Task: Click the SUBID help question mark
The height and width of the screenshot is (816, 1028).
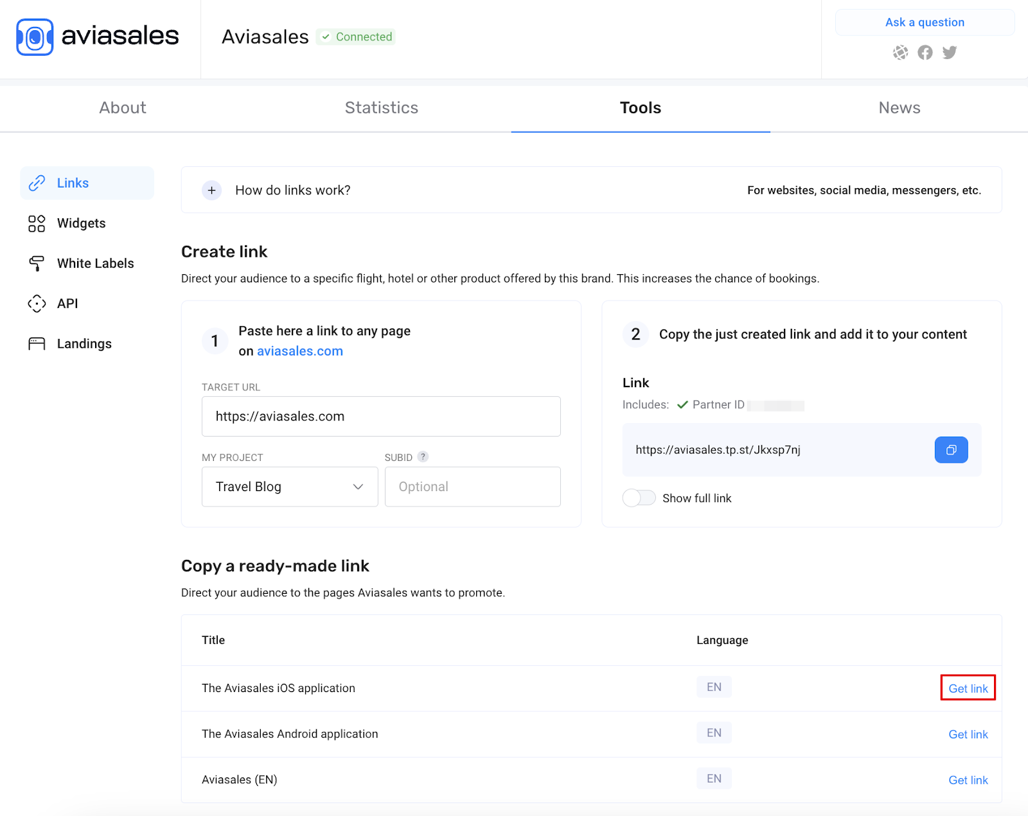Action: (x=423, y=456)
